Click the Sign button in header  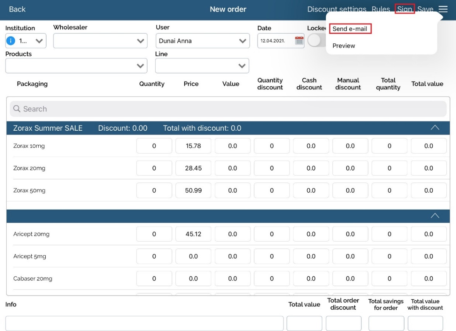[405, 9]
